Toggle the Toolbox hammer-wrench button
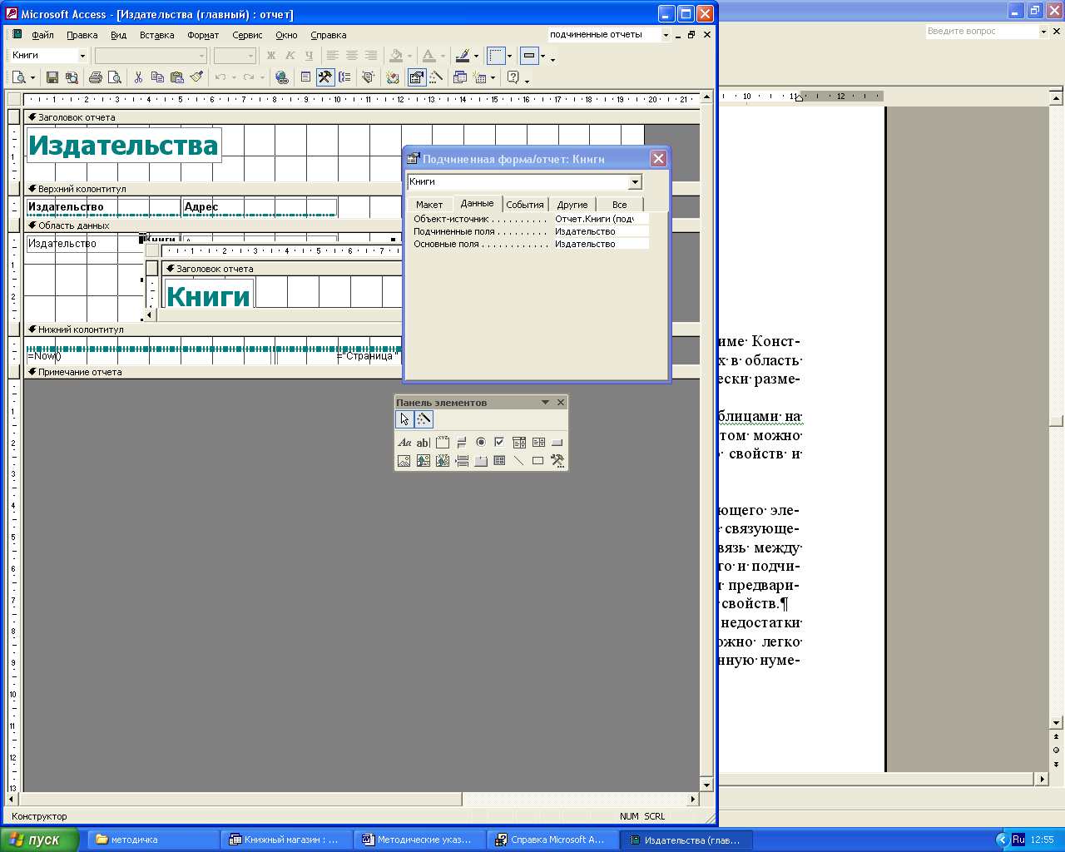1065x852 pixels. [x=325, y=77]
